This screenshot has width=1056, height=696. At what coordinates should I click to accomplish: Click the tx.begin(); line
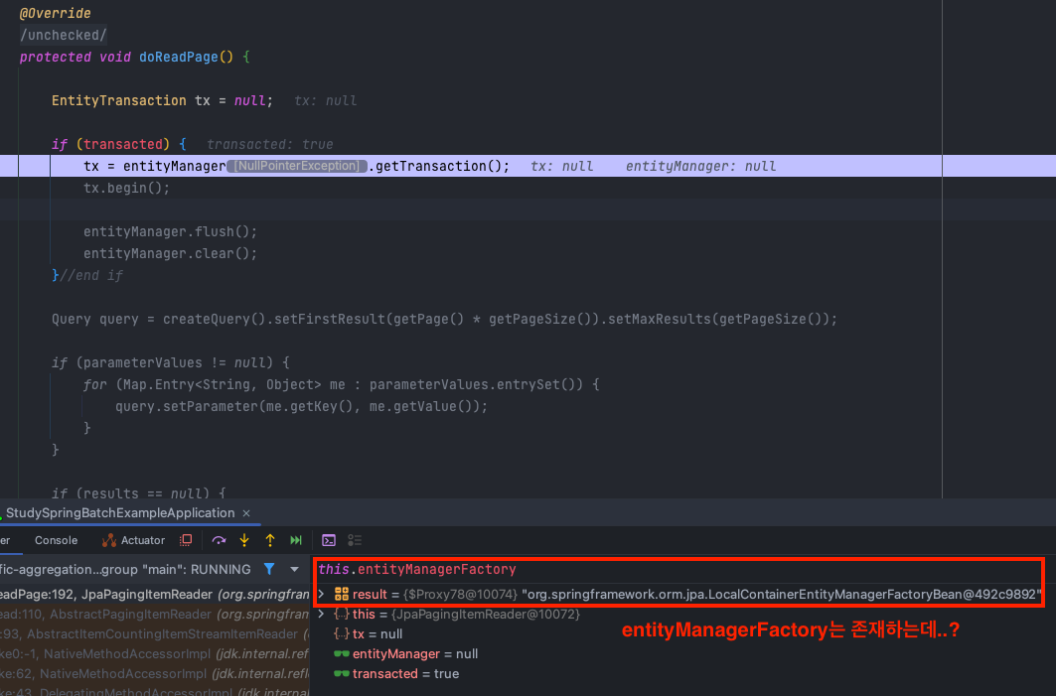(126, 188)
